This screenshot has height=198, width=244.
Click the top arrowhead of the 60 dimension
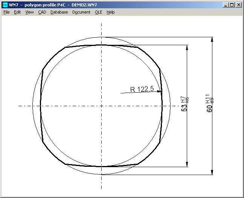point(212,40)
